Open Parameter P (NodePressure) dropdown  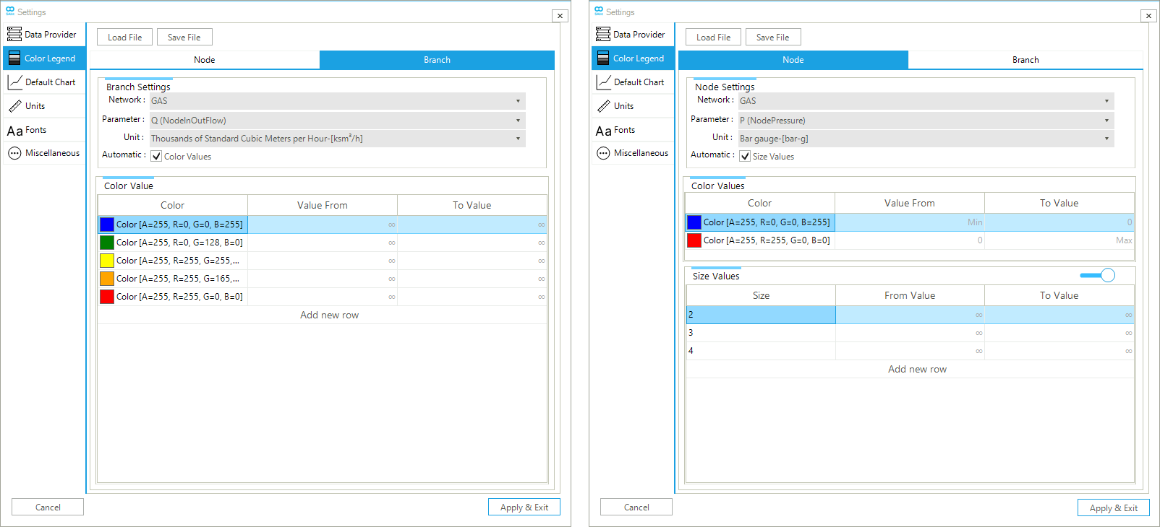[926, 121]
